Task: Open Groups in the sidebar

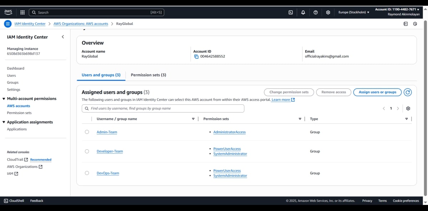Action: coord(13,82)
